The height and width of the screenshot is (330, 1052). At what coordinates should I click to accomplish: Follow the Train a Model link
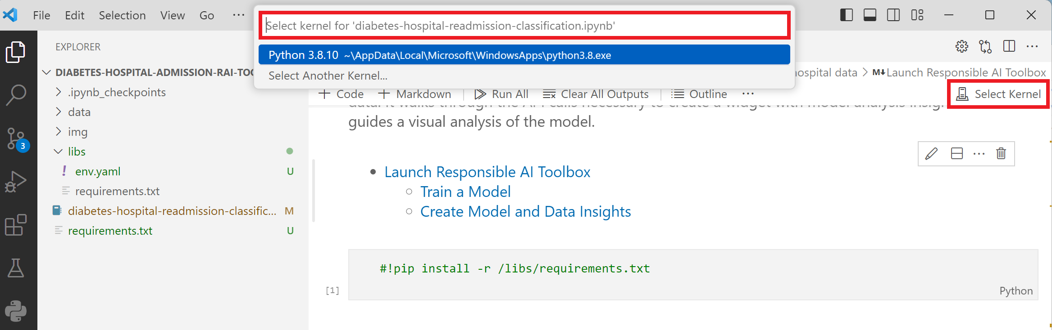point(465,192)
